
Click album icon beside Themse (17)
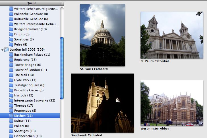11,105
